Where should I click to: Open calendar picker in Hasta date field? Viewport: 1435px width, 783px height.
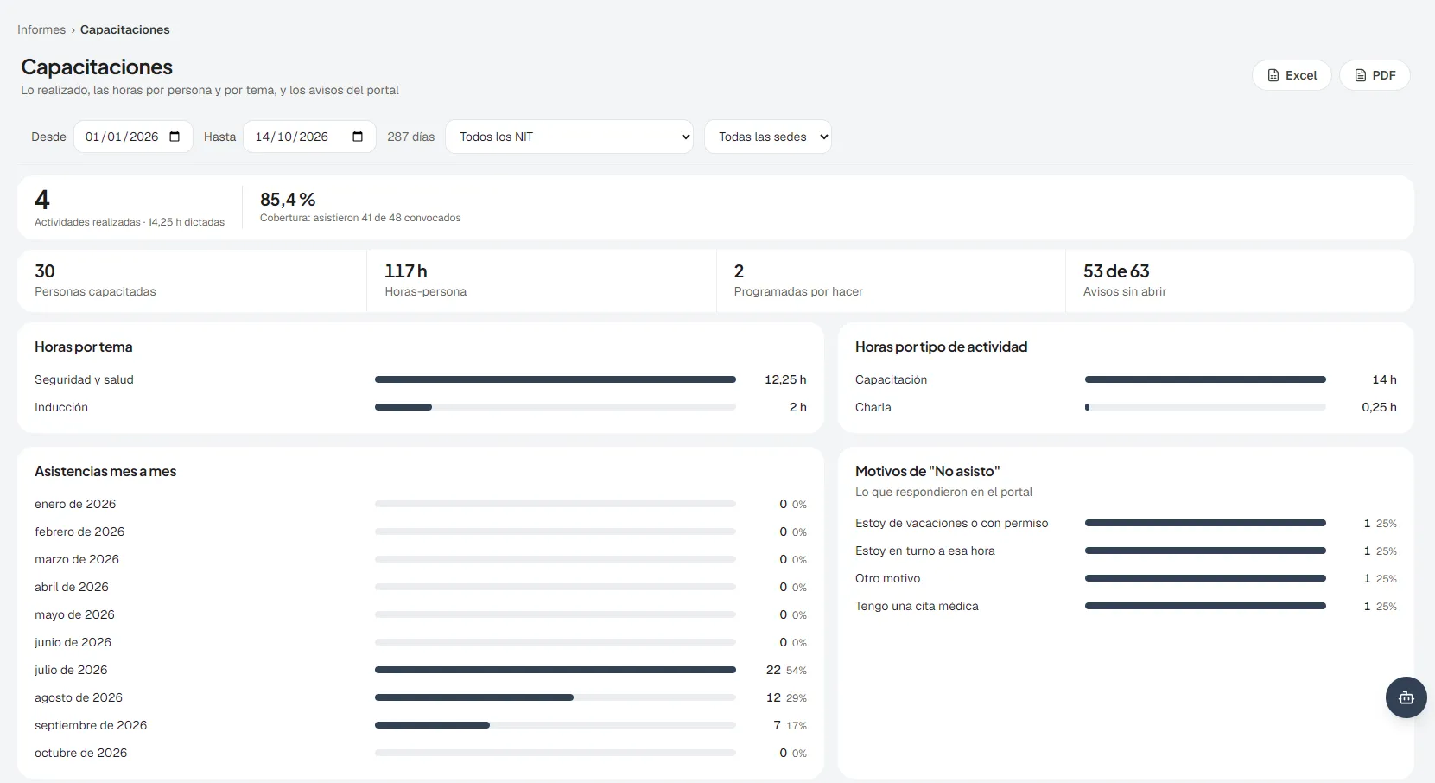[x=358, y=137]
